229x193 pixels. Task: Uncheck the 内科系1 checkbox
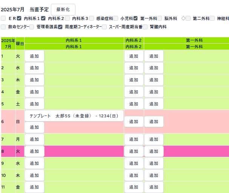click(x=19, y=18)
